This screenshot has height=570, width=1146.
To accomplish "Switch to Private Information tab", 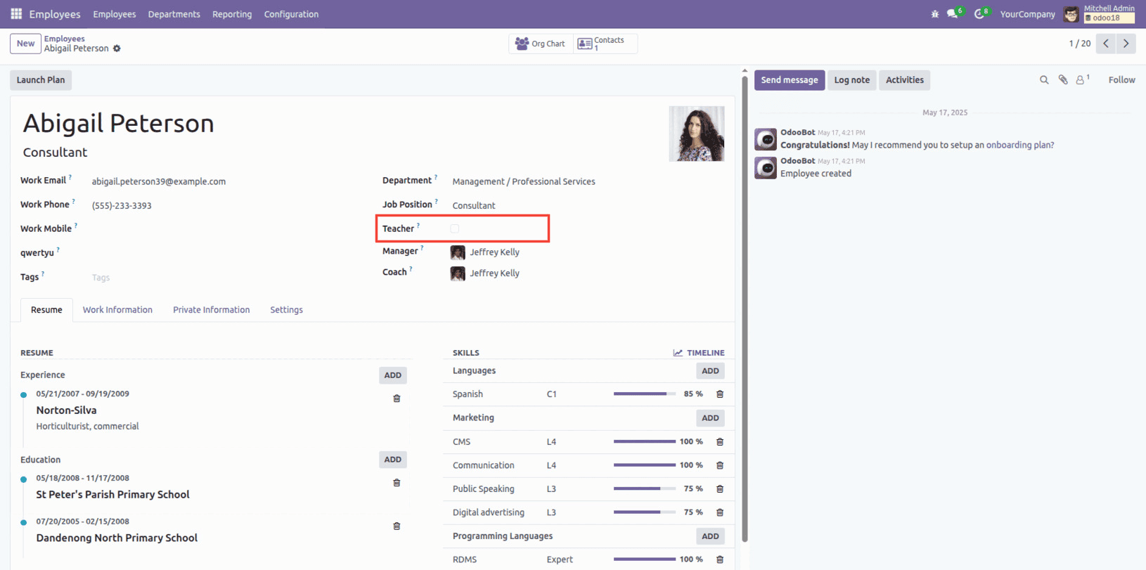I will pyautogui.click(x=211, y=310).
